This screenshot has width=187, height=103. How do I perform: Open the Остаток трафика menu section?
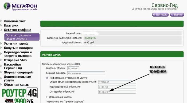point(18,30)
